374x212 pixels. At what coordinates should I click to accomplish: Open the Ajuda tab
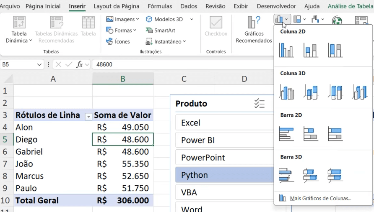point(312,6)
